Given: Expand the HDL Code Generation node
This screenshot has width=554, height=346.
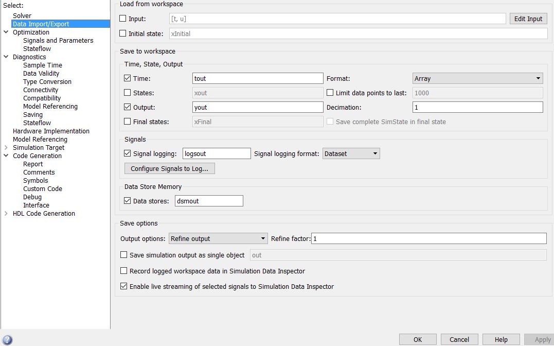Looking at the screenshot, I should pyautogui.click(x=6, y=214).
